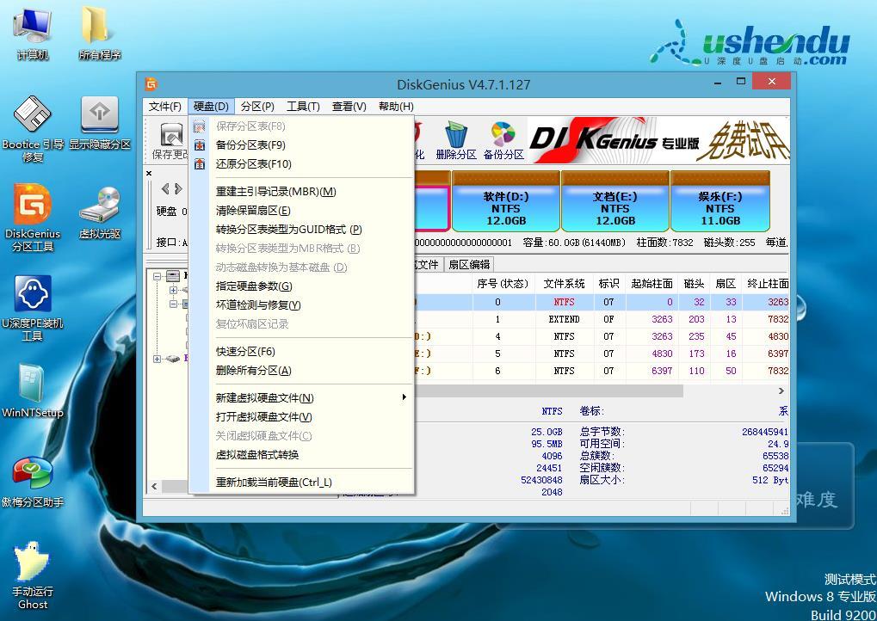Screen dimensions: 877x621
Task: Choose 还原分区表(F10) menu entry
Action: click(301, 163)
